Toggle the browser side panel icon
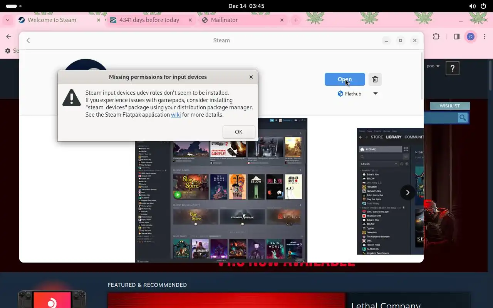493x308 pixels. tap(456, 37)
